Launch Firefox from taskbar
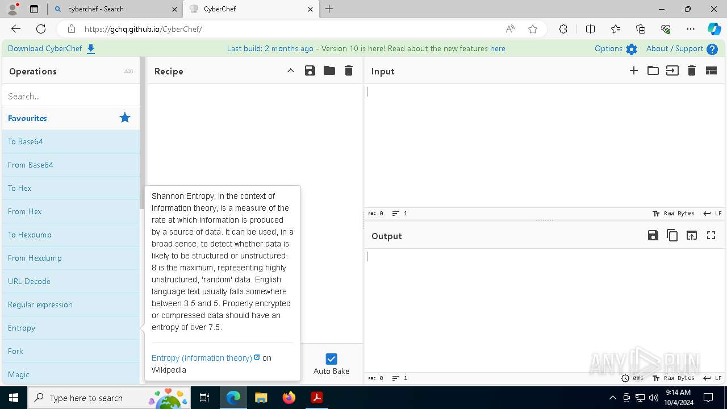Viewport: 727px width, 409px height. [x=289, y=398]
